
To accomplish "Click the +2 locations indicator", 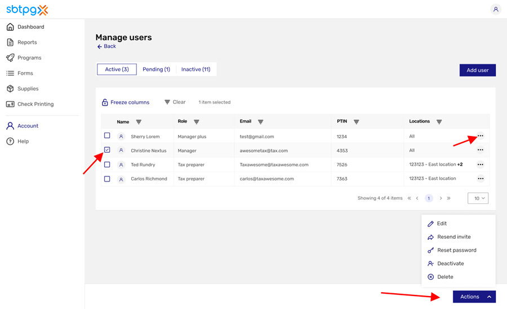I will click(460, 165).
